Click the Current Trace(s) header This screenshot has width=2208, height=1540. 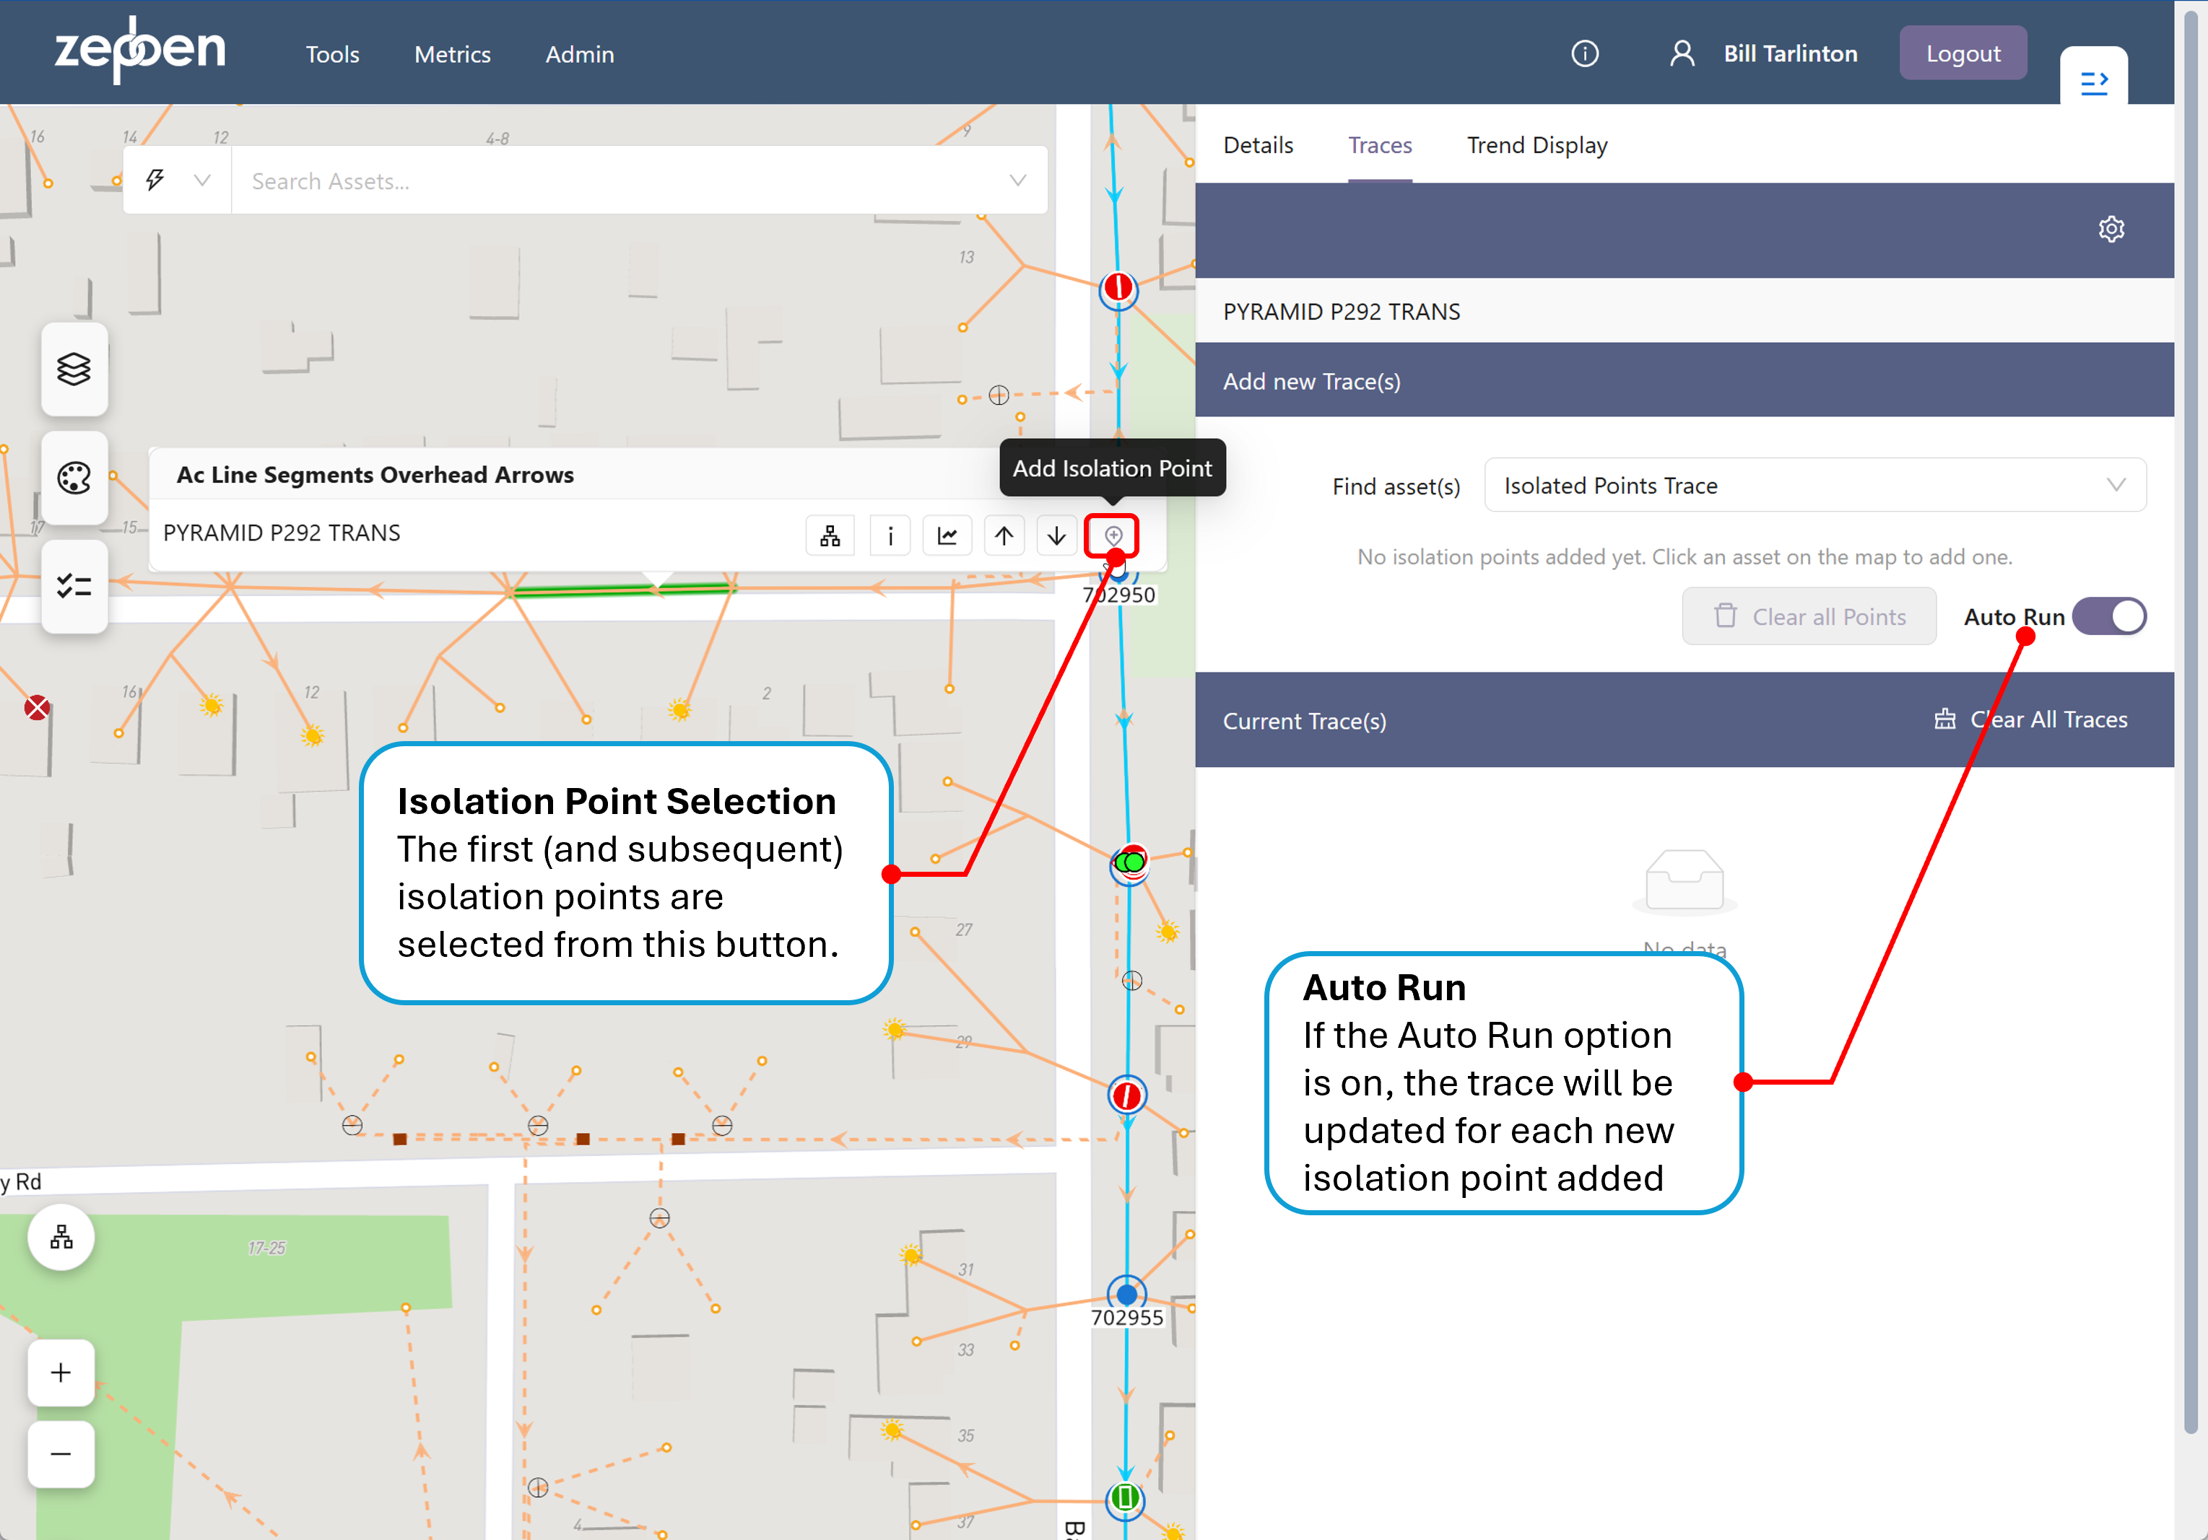[x=1685, y=720]
